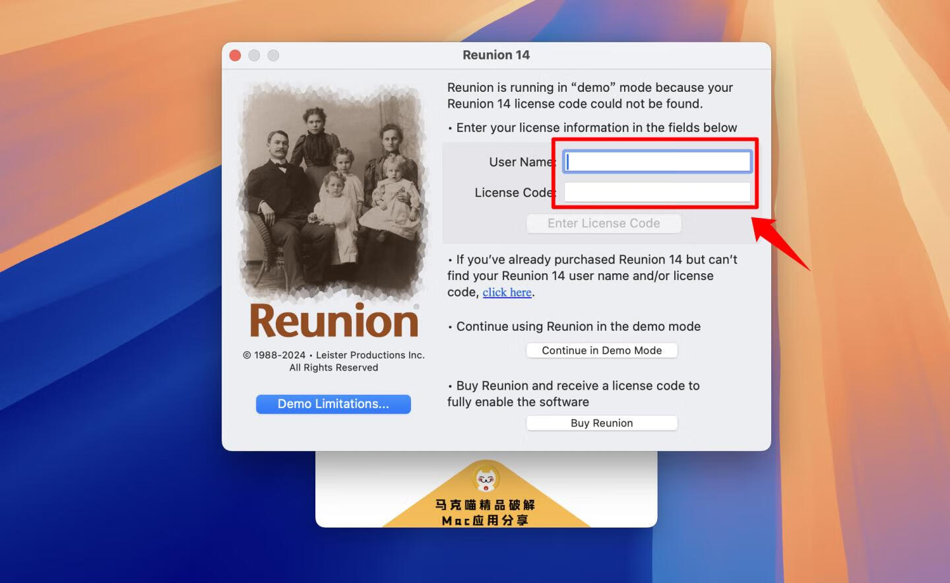Image resolution: width=950 pixels, height=583 pixels.
Task: Click the Leister Productions copyright text
Action: pyautogui.click(x=334, y=361)
